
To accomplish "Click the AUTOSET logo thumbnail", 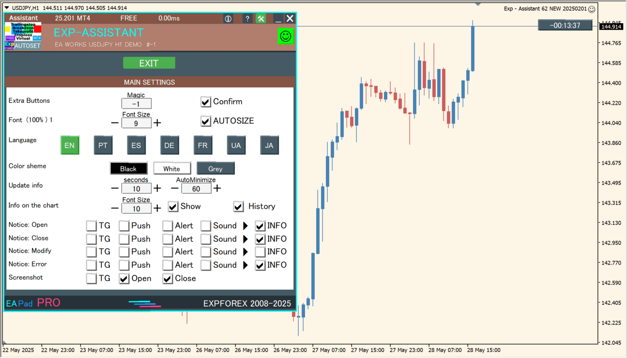I will [x=23, y=36].
